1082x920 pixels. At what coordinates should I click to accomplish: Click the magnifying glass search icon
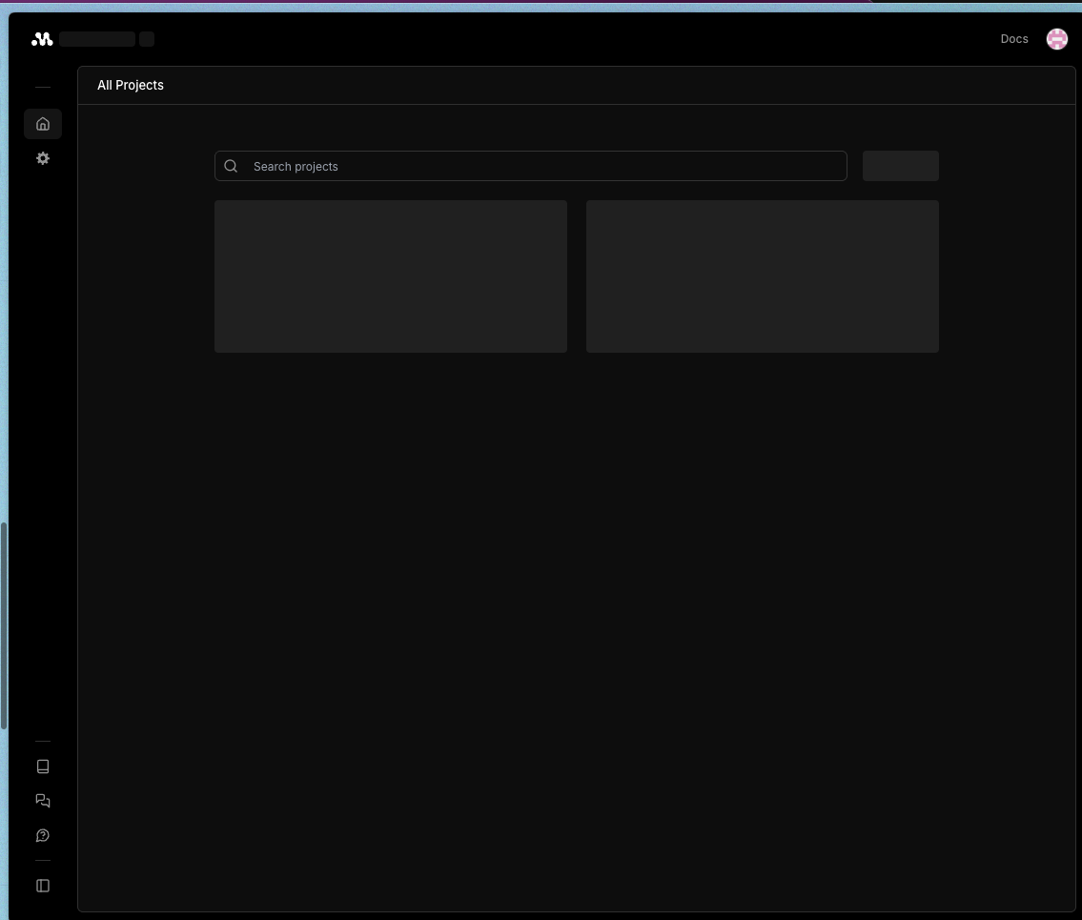tap(231, 165)
